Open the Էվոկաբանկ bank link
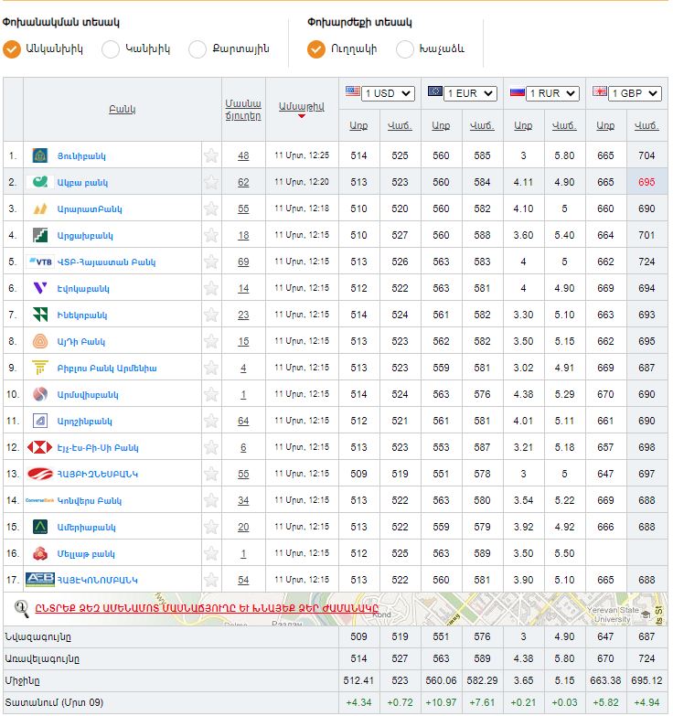 click(x=83, y=289)
